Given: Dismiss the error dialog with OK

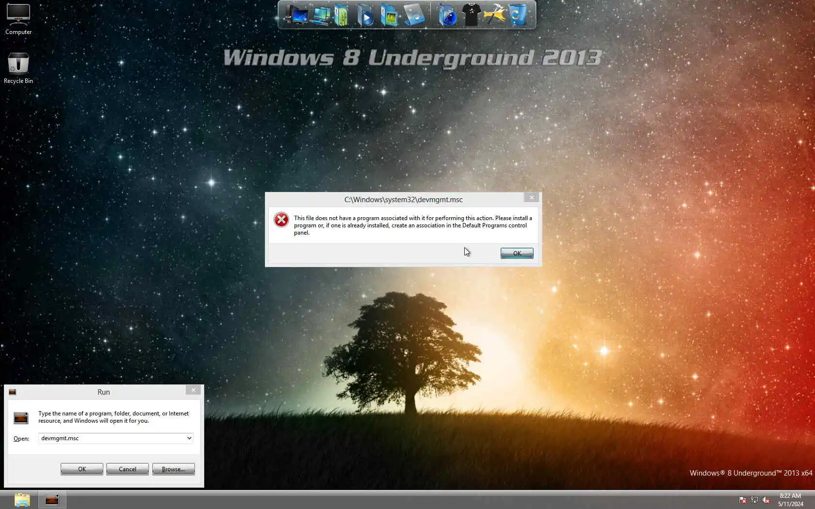Looking at the screenshot, I should pos(517,253).
